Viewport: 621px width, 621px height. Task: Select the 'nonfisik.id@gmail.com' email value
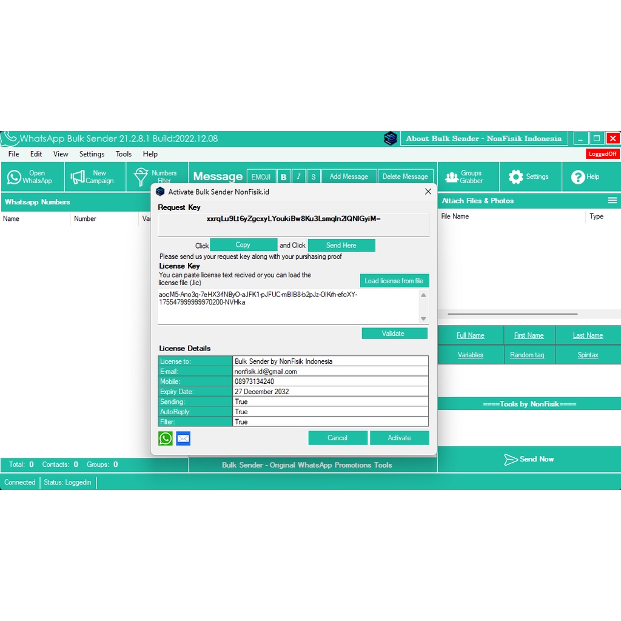click(331, 372)
